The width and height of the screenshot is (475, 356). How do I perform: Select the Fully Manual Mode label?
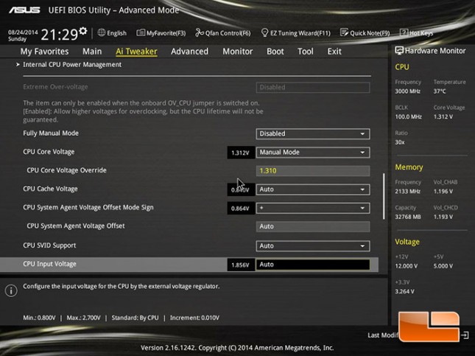51,133
